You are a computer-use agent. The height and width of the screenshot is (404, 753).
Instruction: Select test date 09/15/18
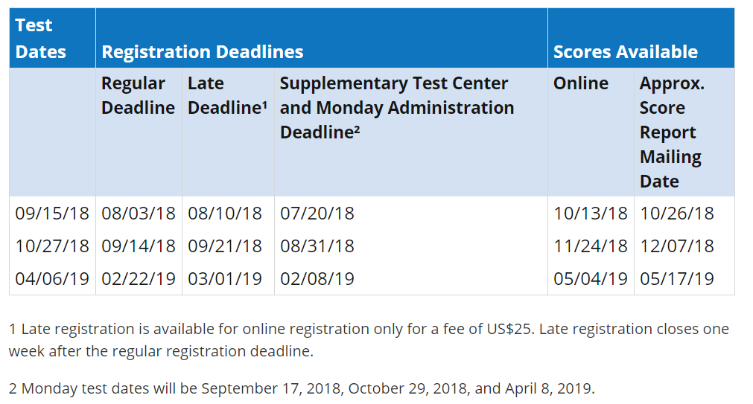52,214
